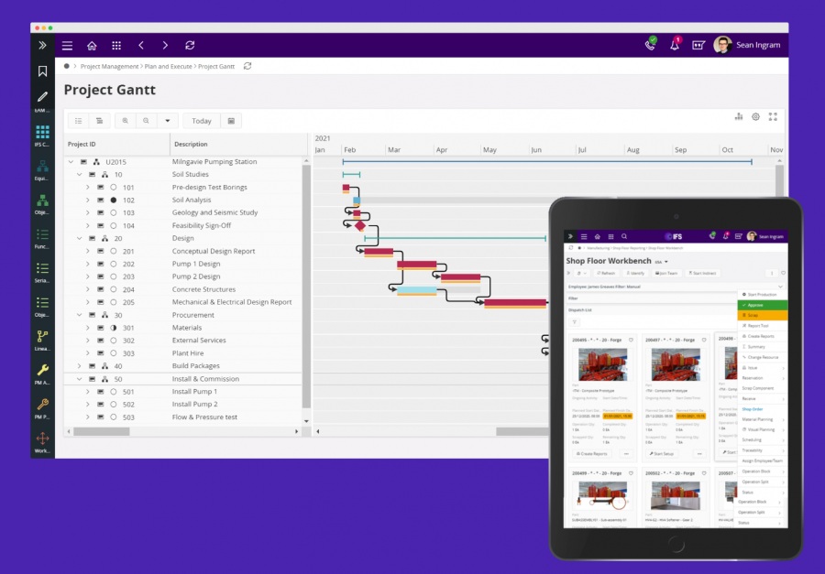This screenshot has height=574, width=825.
Task: Open the Gantt hierarchy chart icon
Action: pyautogui.click(x=739, y=116)
